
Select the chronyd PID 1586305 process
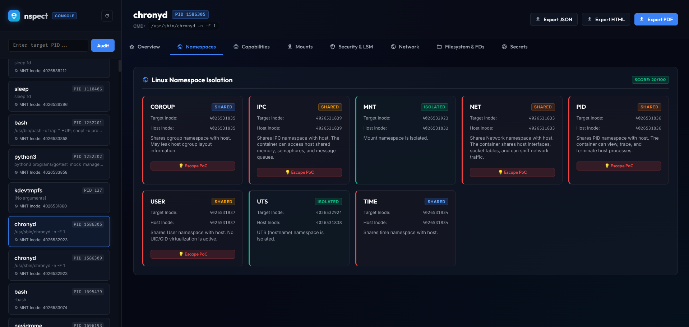pos(59,232)
